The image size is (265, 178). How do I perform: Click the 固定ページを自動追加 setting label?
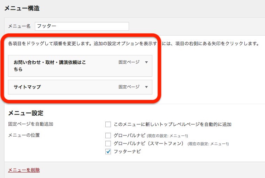pos(31,124)
